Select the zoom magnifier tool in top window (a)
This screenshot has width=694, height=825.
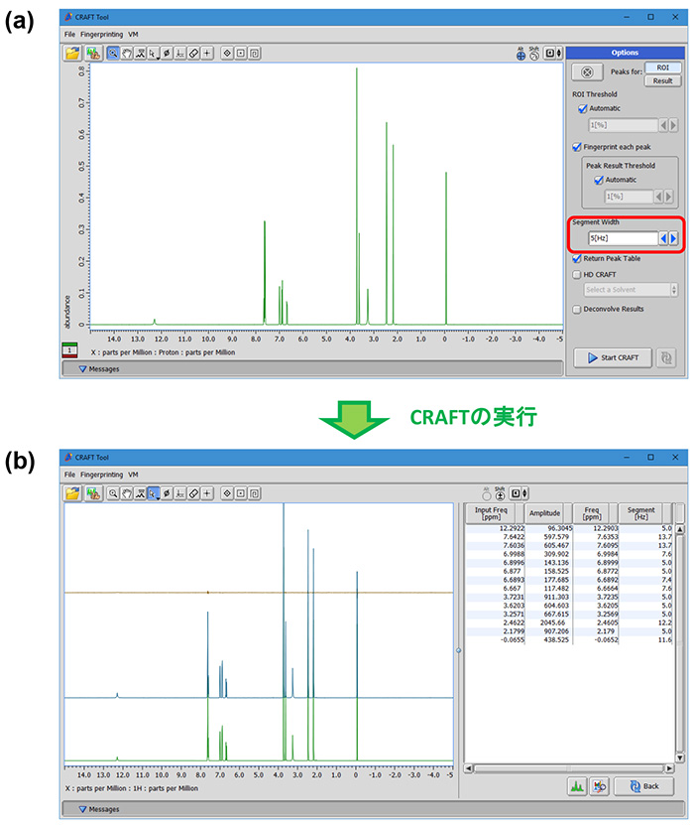pyautogui.click(x=113, y=54)
